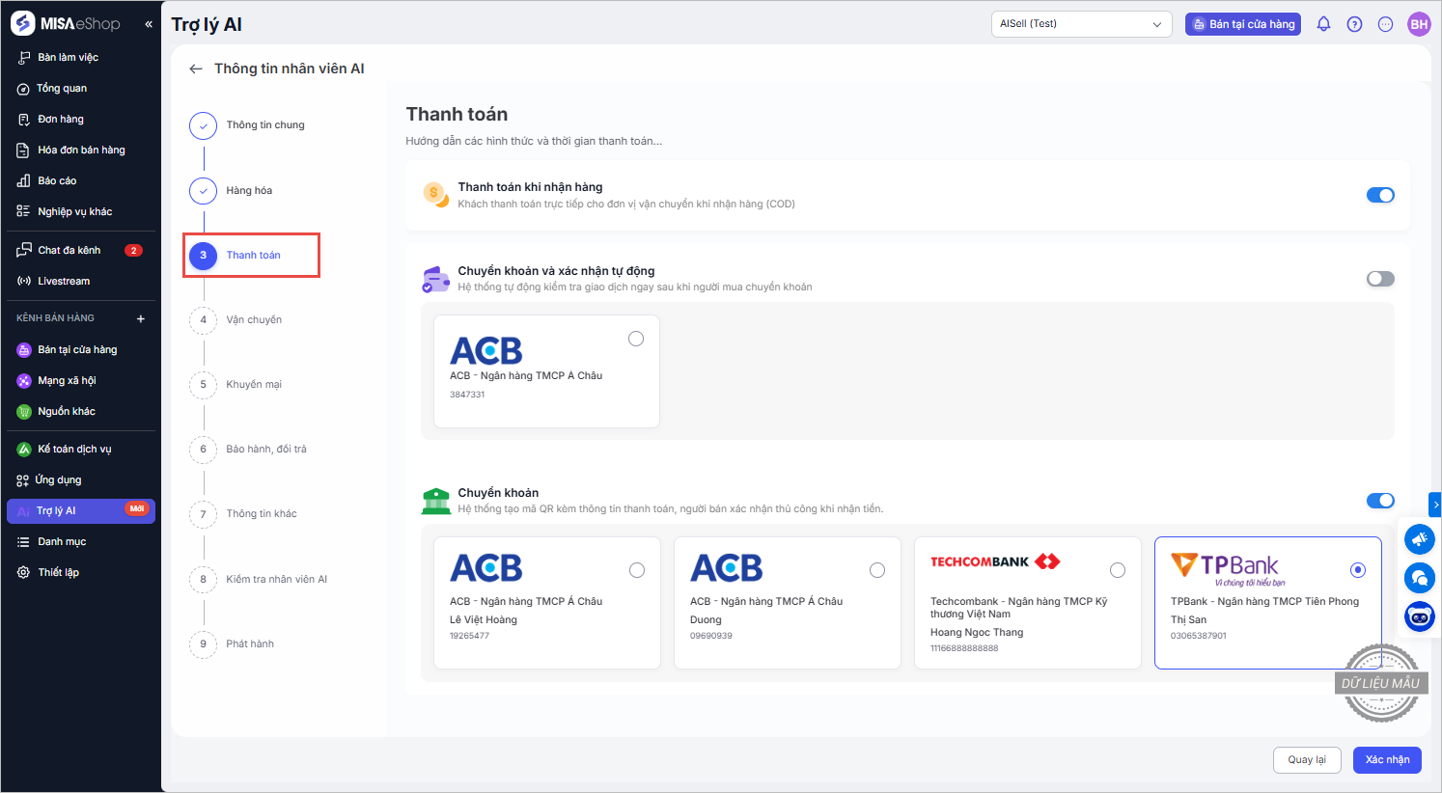Click the Xác nhận button
This screenshot has width=1442, height=793.
pyautogui.click(x=1387, y=760)
